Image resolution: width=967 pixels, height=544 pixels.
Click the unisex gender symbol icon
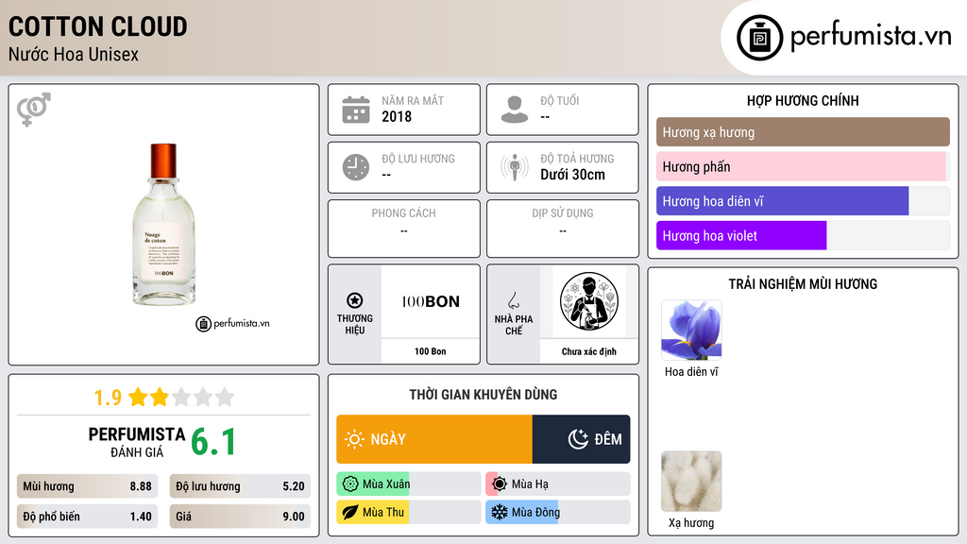[x=34, y=110]
